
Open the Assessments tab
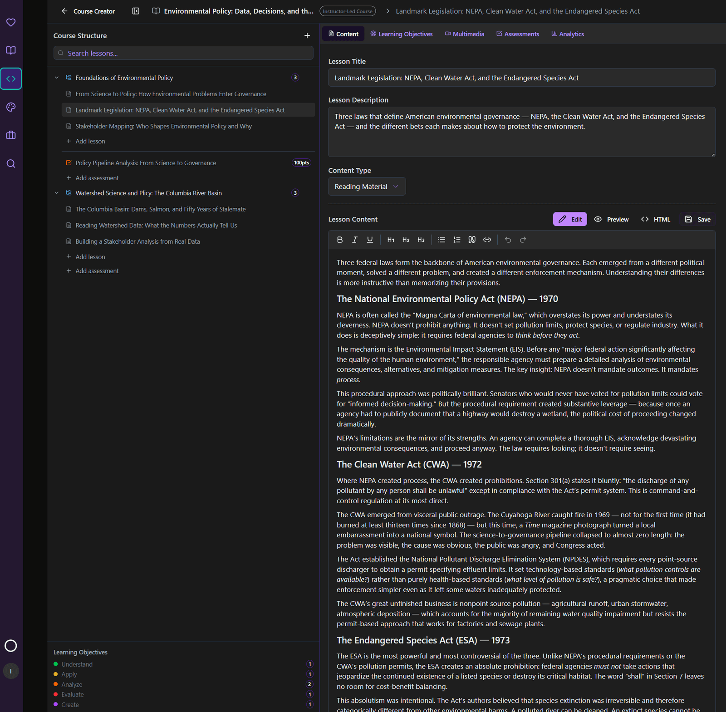(518, 34)
